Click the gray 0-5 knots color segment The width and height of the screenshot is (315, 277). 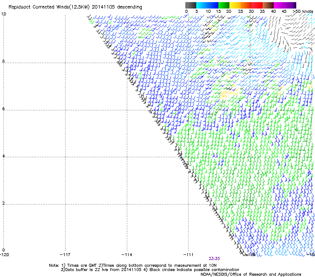(191, 5)
